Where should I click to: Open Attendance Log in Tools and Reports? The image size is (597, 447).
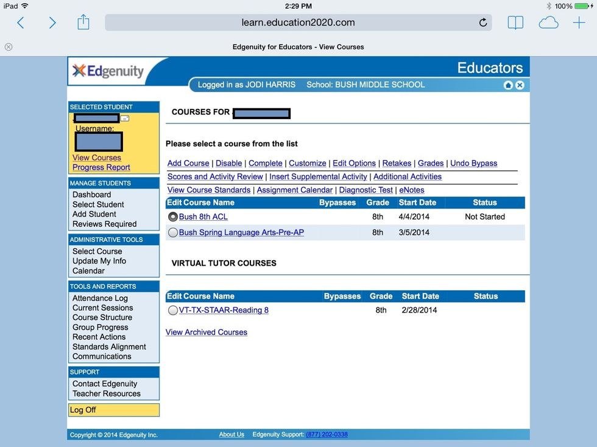coord(100,298)
